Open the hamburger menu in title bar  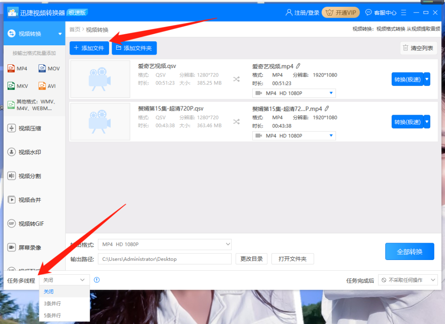(404, 12)
